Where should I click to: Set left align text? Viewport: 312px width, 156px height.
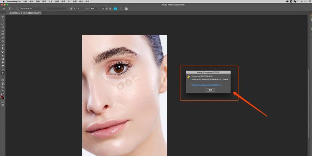click(x=103, y=9)
